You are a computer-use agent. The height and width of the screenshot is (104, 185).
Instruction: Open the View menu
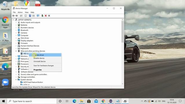[27, 12]
